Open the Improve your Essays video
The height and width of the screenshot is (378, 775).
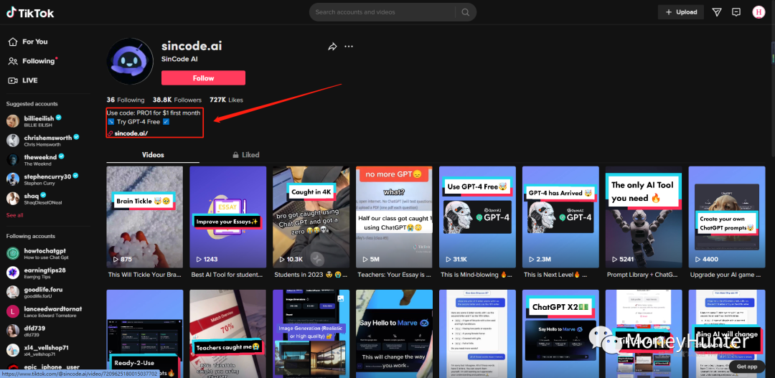click(x=228, y=217)
